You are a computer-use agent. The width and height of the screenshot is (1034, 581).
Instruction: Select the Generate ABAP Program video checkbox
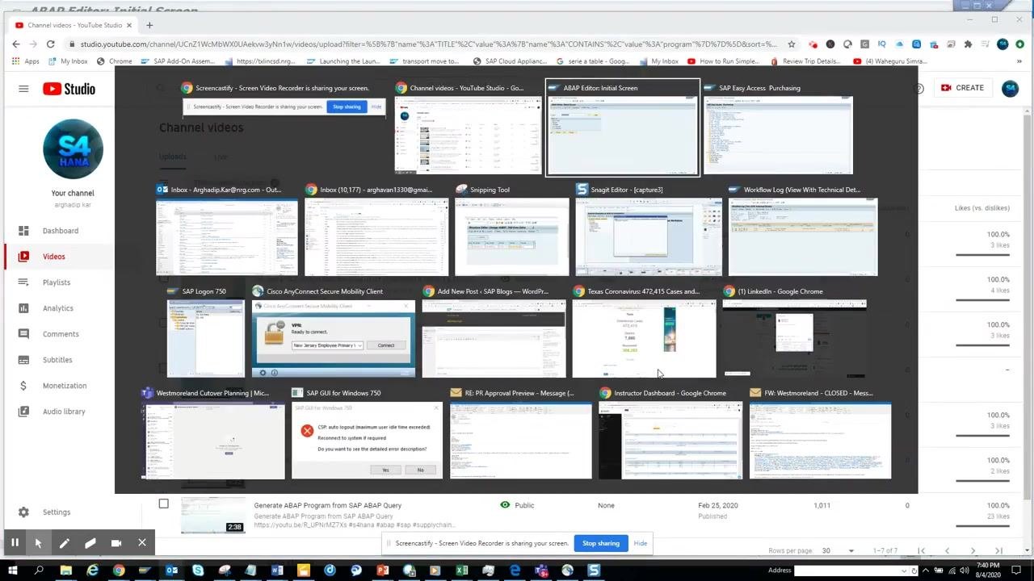(x=163, y=504)
